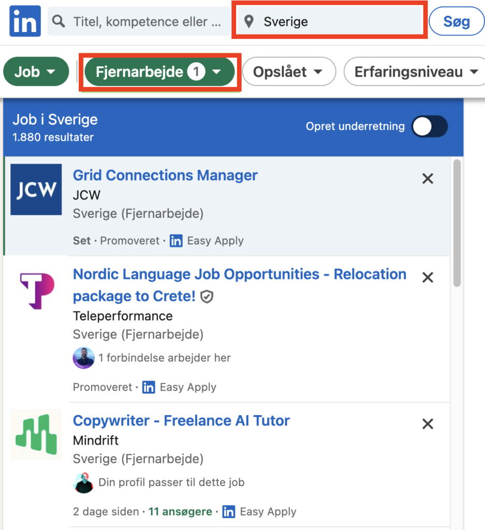This screenshot has width=485, height=530.
Task: Dismiss the Grid Connections Manager job
Action: (428, 179)
